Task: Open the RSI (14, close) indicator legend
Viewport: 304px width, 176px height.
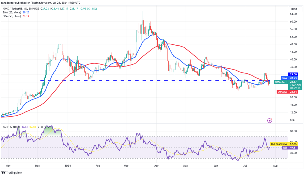Action: pos(11,127)
